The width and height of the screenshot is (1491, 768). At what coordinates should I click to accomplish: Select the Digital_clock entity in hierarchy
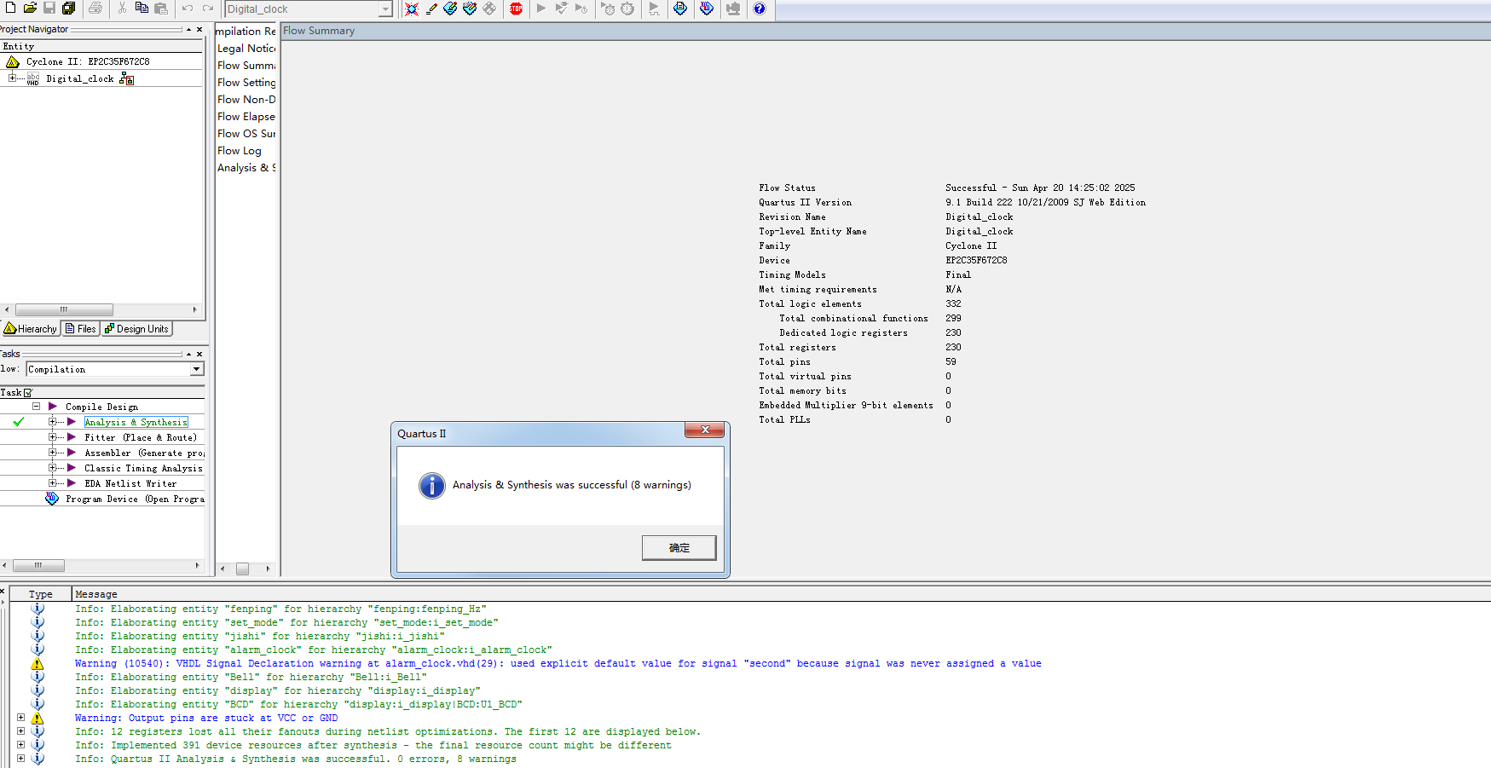79,78
